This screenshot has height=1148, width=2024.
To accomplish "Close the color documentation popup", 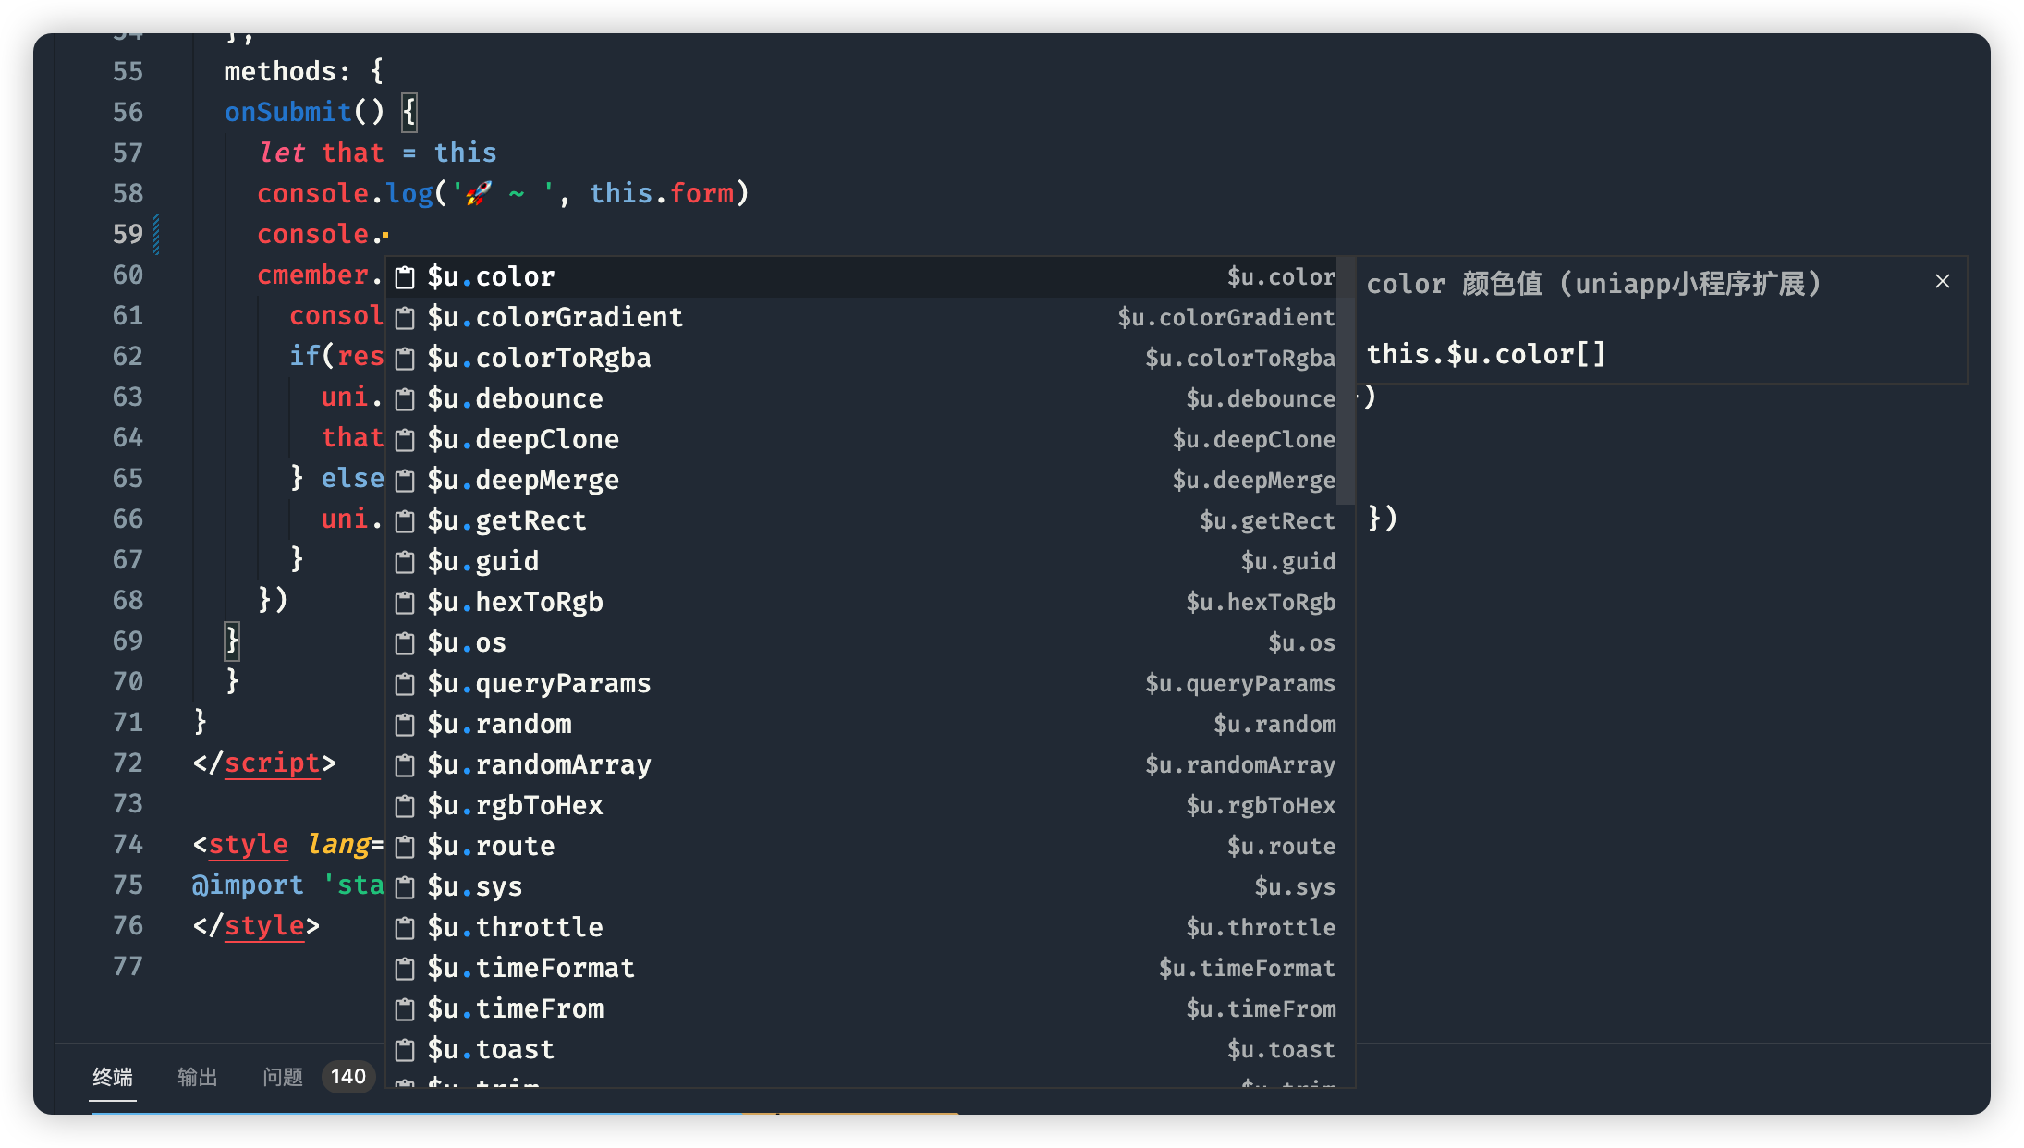I will 1942,281.
